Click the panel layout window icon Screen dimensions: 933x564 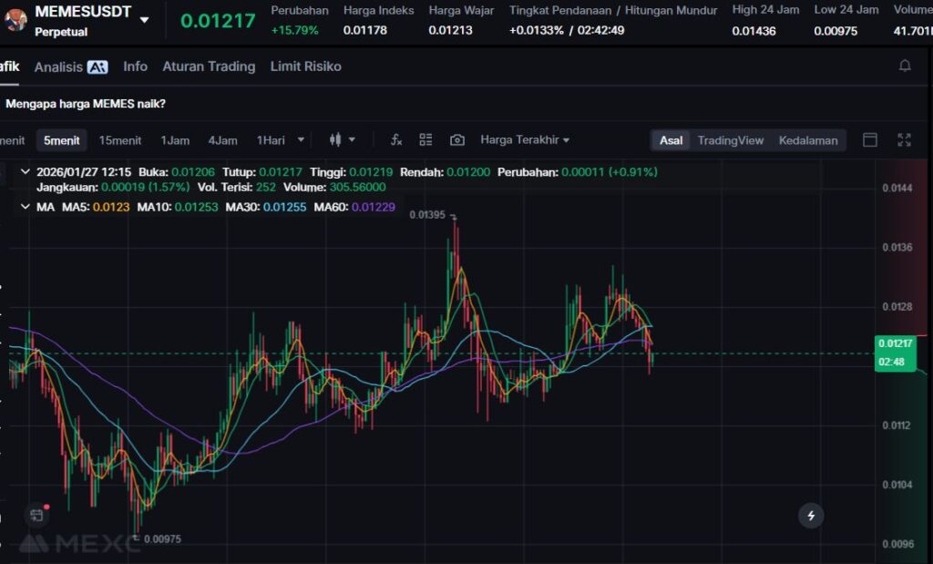(870, 140)
